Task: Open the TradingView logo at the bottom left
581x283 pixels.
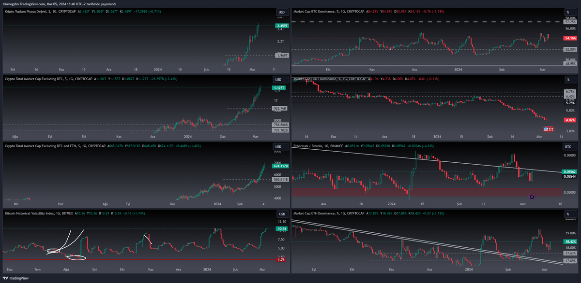Action: pos(15,278)
